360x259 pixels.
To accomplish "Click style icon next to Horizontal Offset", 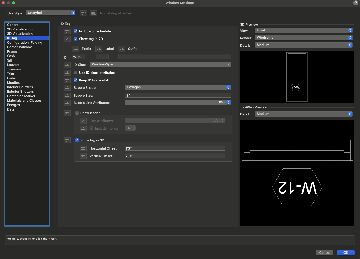I will pos(83,148).
